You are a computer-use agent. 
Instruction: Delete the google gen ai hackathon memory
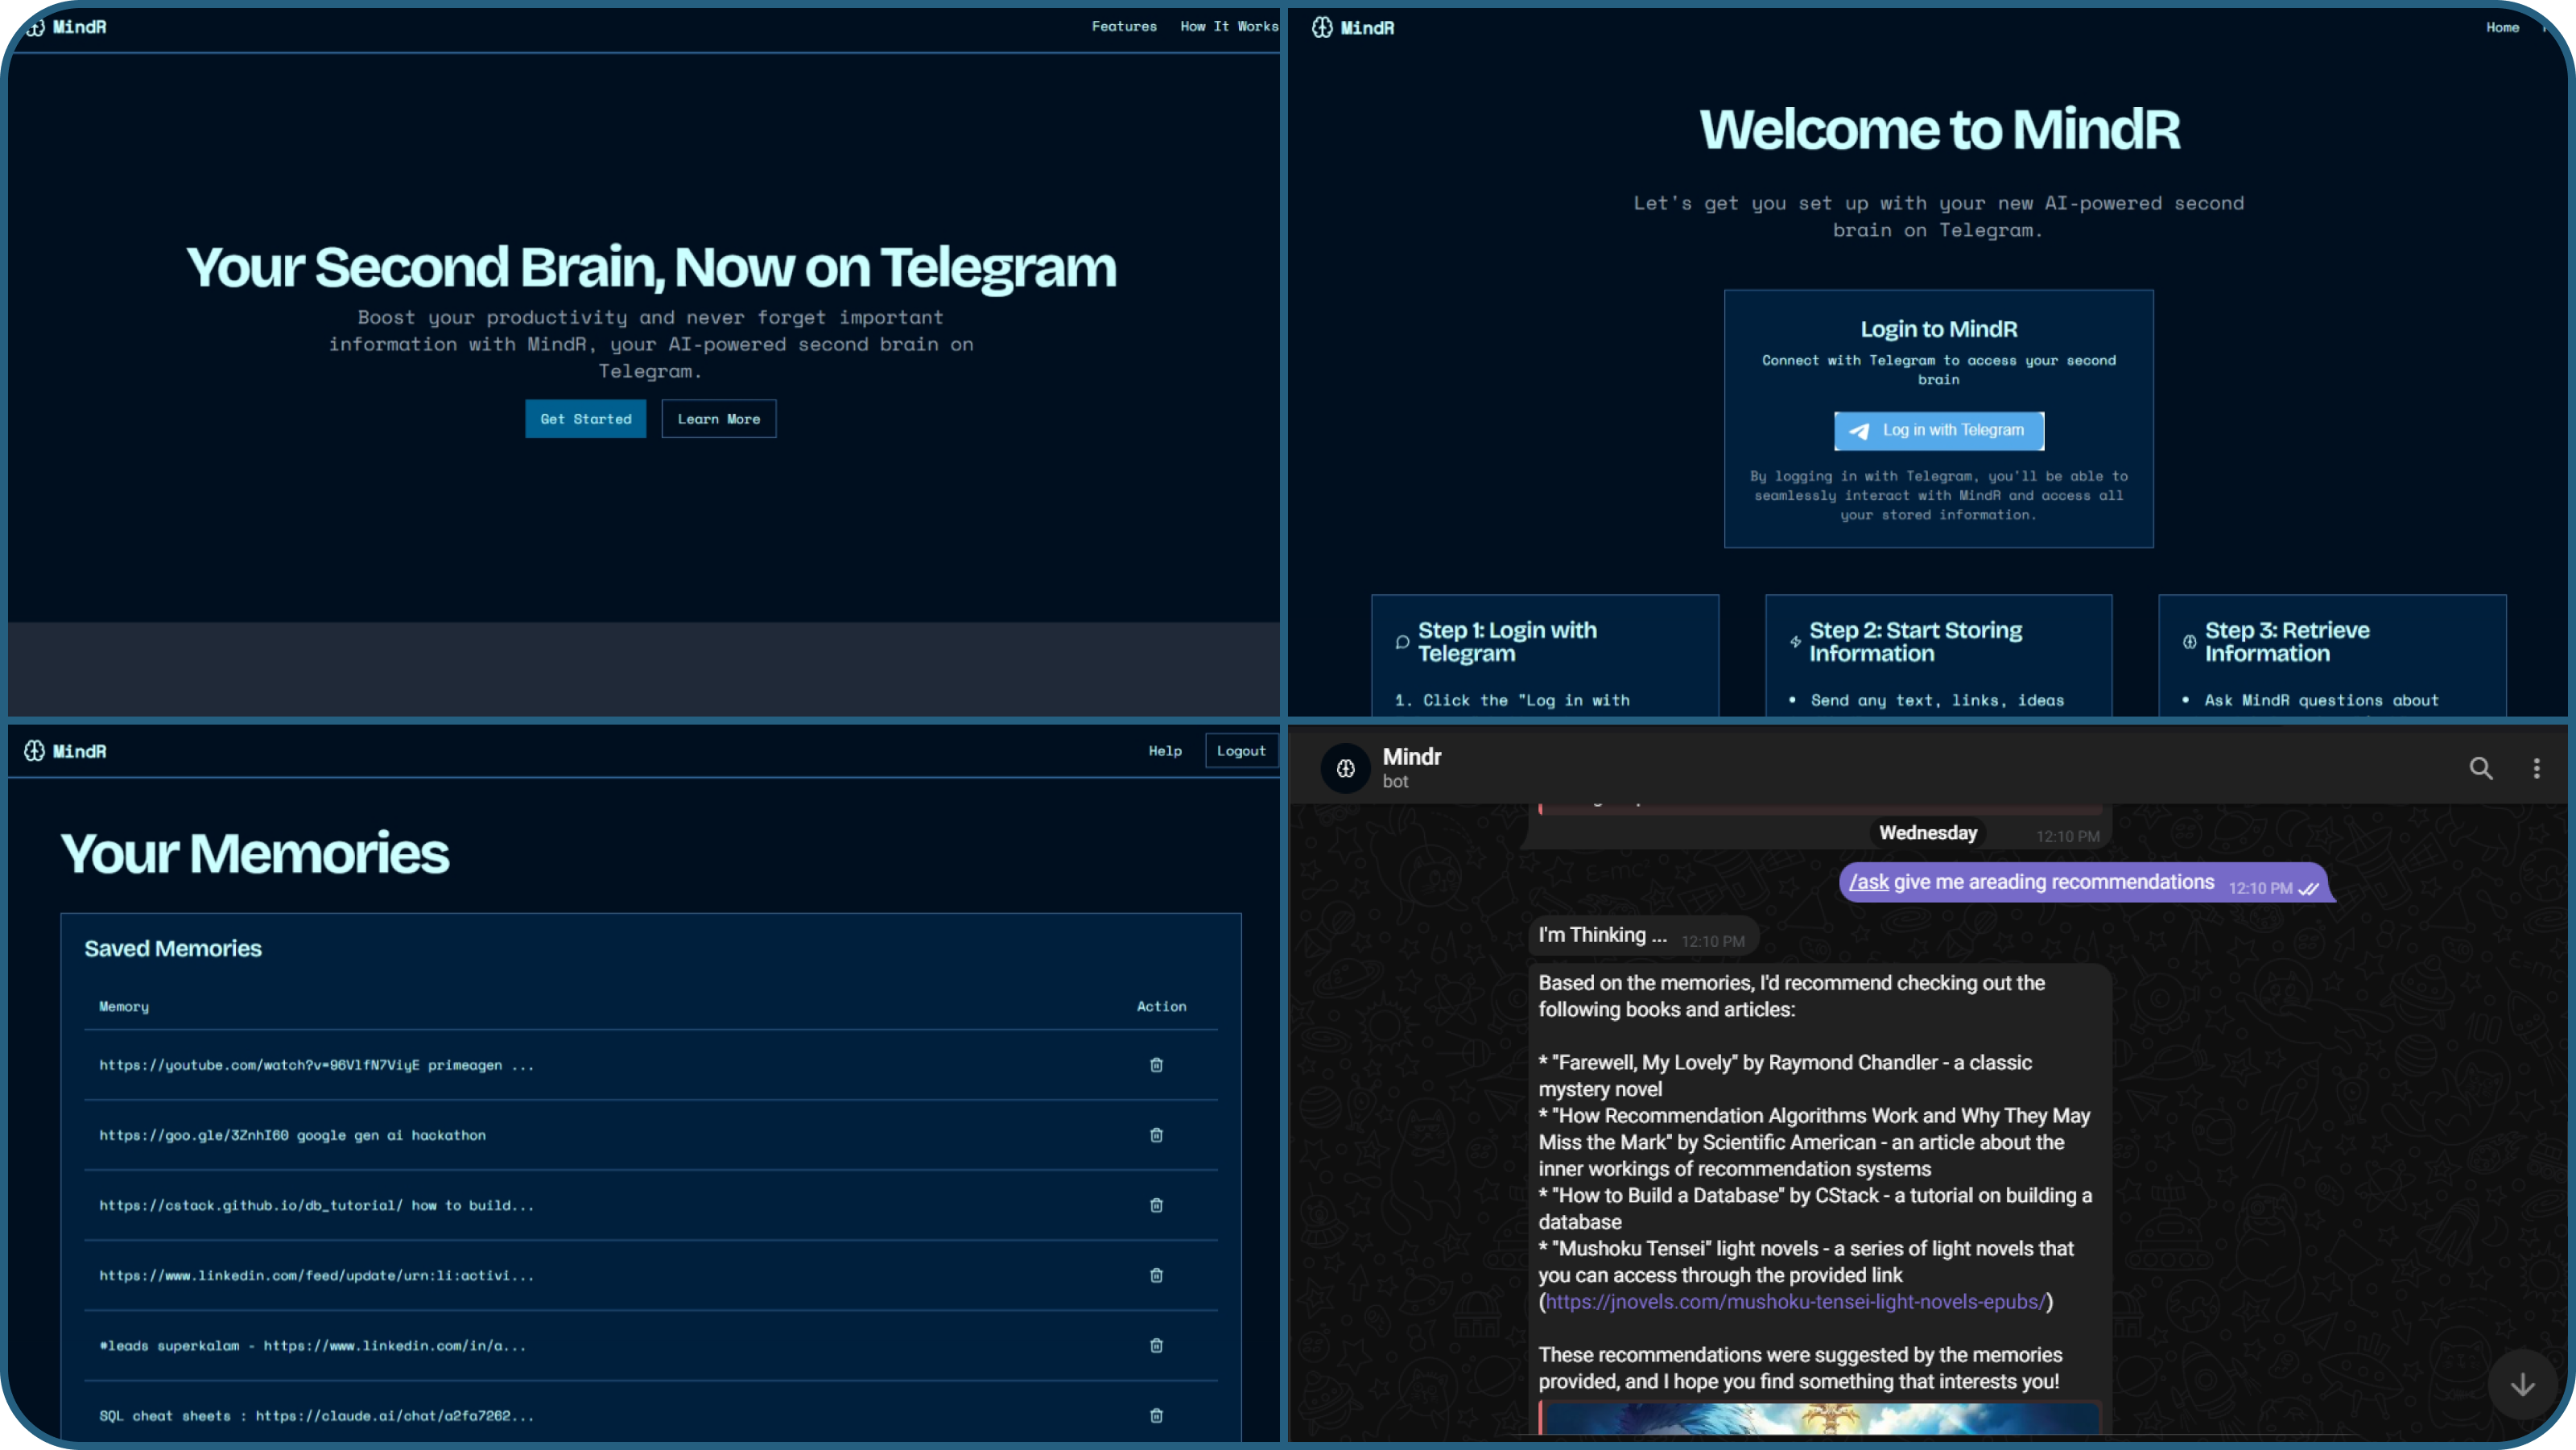1156,1135
